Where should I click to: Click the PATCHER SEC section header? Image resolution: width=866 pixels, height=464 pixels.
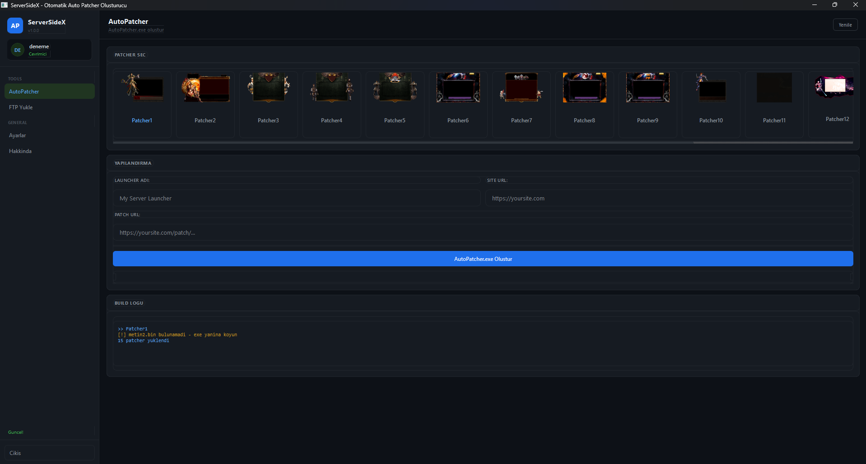click(x=130, y=55)
